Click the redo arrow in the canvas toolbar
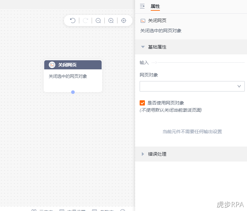 (85, 21)
